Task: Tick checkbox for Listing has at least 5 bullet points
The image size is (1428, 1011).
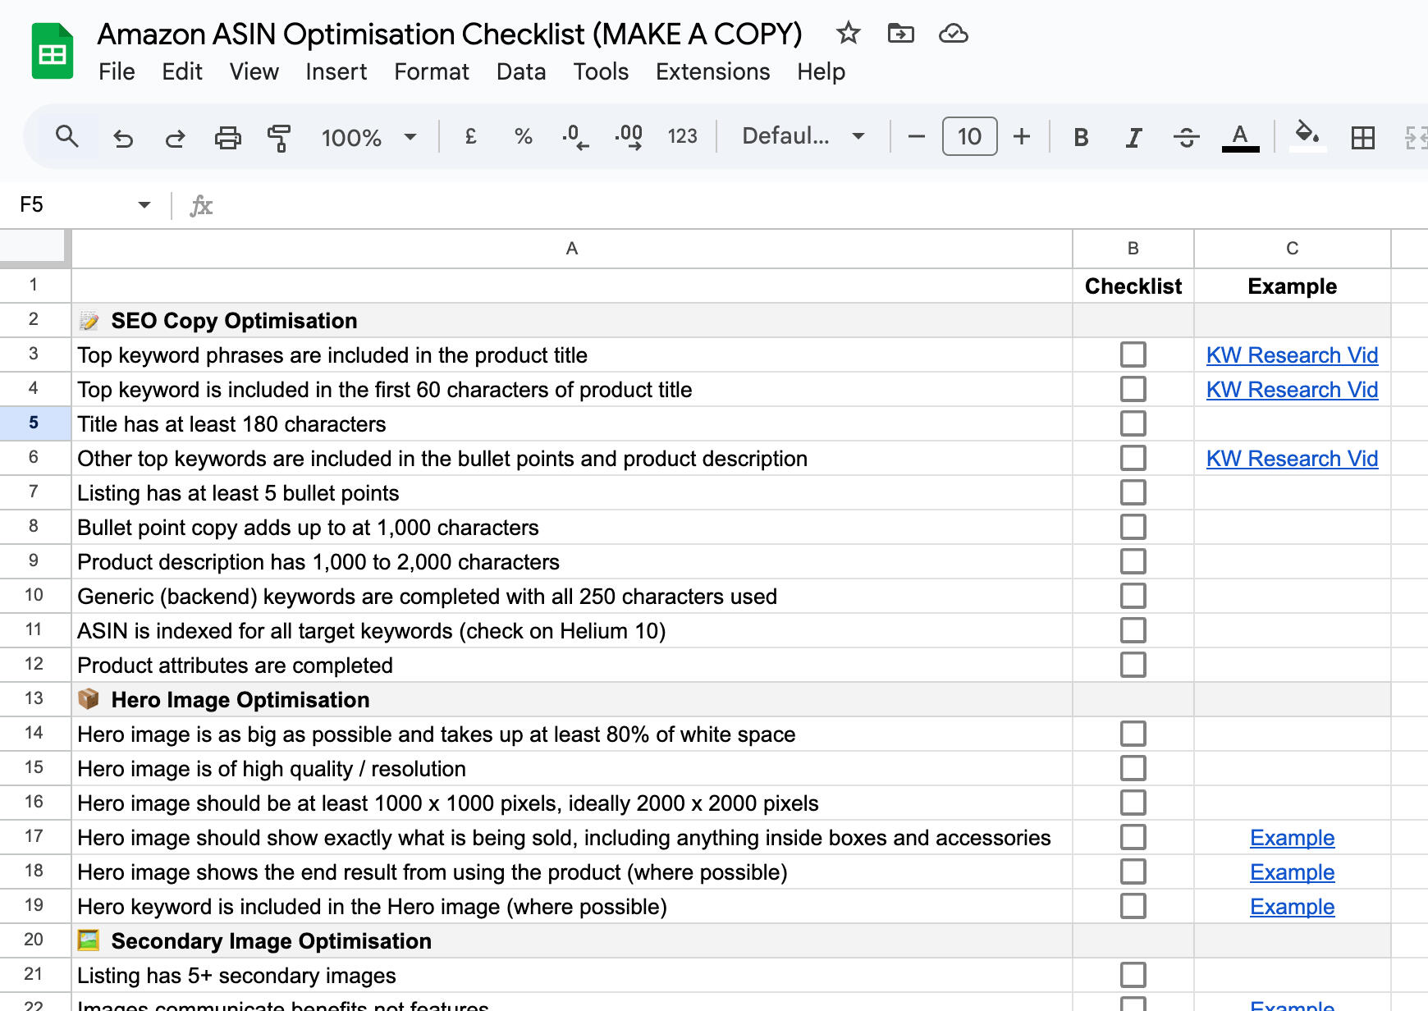Action: 1133,492
